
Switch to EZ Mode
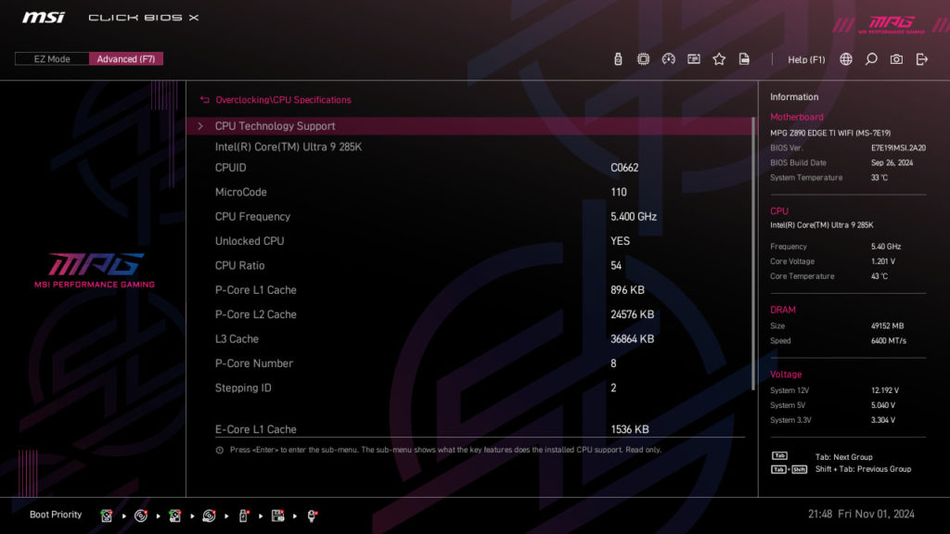[x=51, y=57]
